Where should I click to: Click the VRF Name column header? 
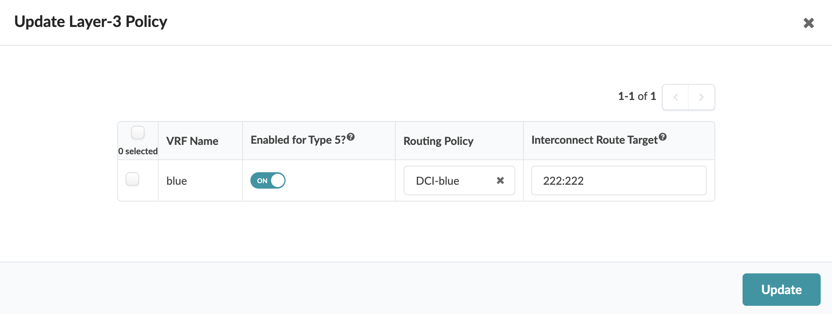click(192, 141)
